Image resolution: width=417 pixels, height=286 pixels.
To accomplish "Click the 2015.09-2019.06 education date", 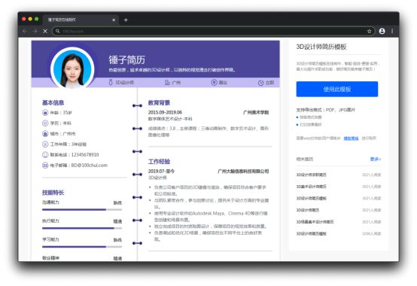I will click(x=165, y=112).
